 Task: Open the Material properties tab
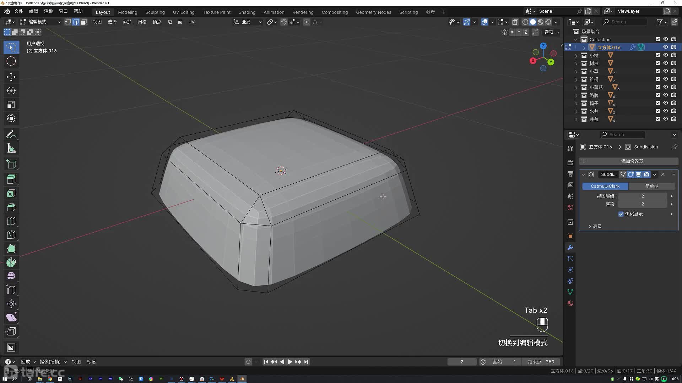570,303
